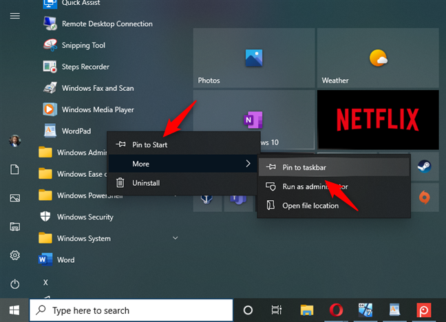The image size is (446, 322).
Task: Open WordPad icon on the taskbar
Action: point(395,310)
